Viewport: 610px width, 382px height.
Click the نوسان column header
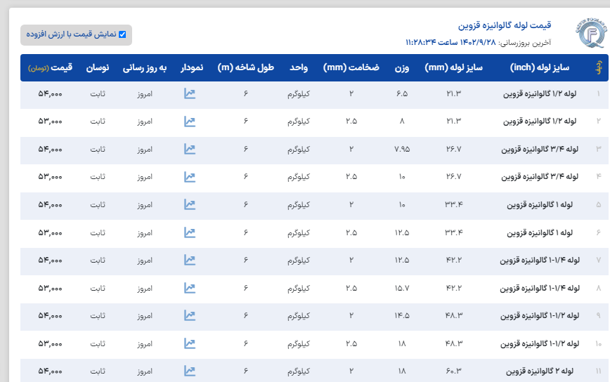click(x=98, y=68)
